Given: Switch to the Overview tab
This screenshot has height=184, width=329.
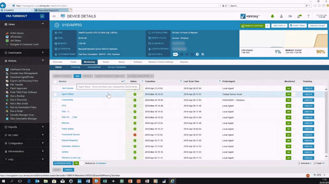Looking at the screenshot, I should click(x=57, y=62).
